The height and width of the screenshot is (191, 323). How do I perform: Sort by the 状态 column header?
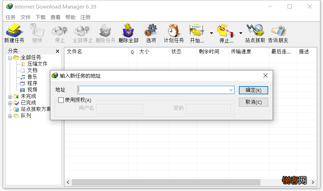coord(183,51)
